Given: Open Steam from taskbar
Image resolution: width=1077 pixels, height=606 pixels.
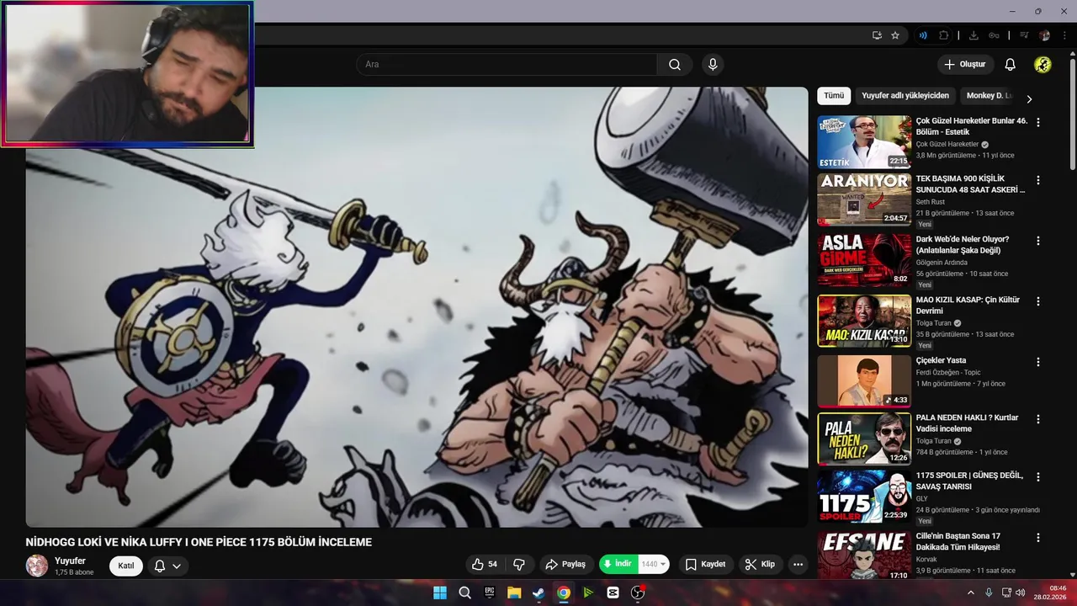Looking at the screenshot, I should [538, 593].
